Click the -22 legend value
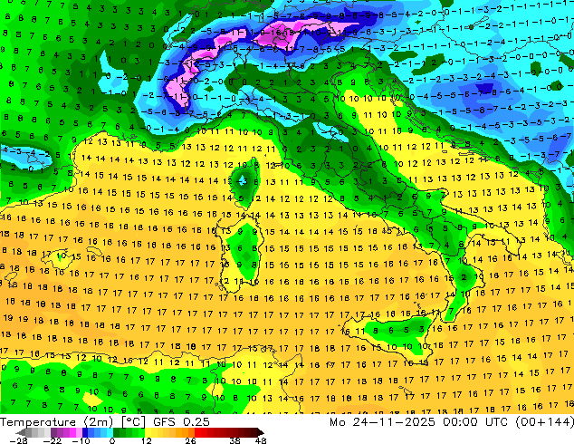This screenshot has height=444, width=574. 53,440
